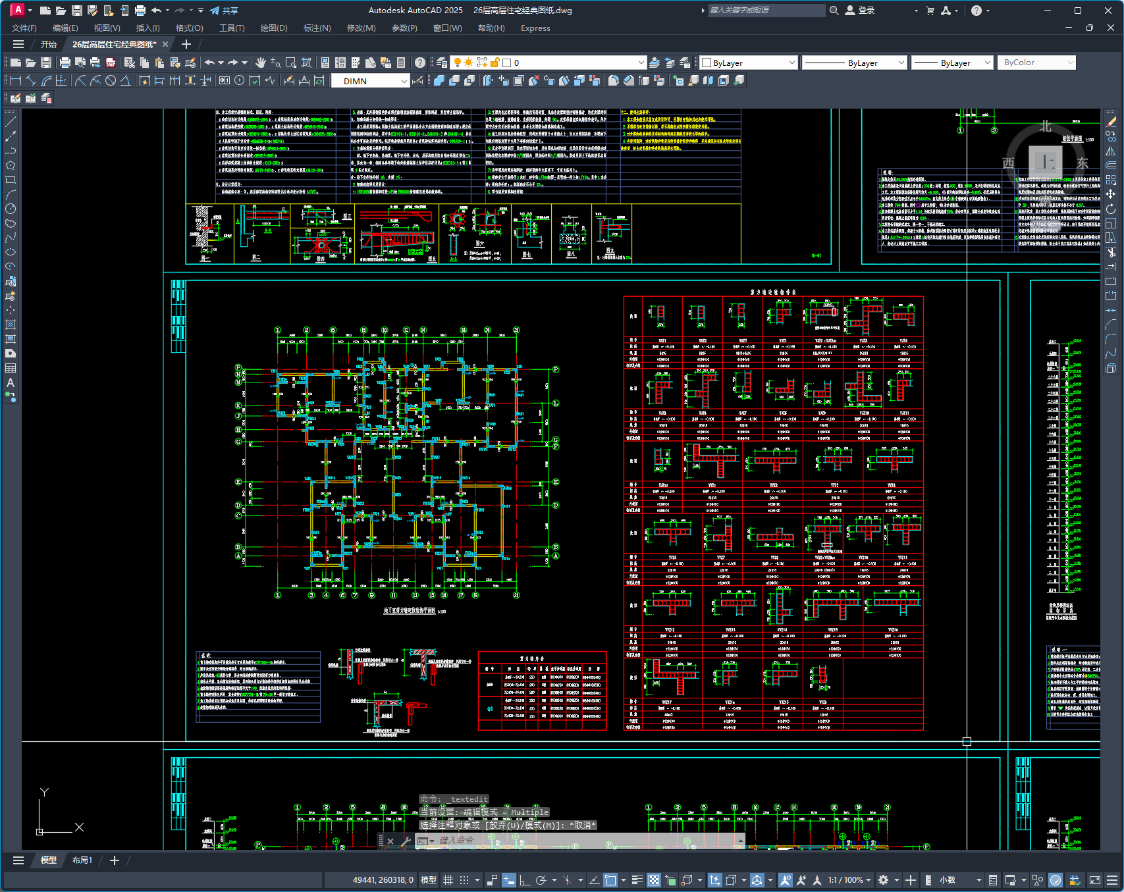
Task: Click the Workspace Switching gear icon
Action: coord(884,880)
